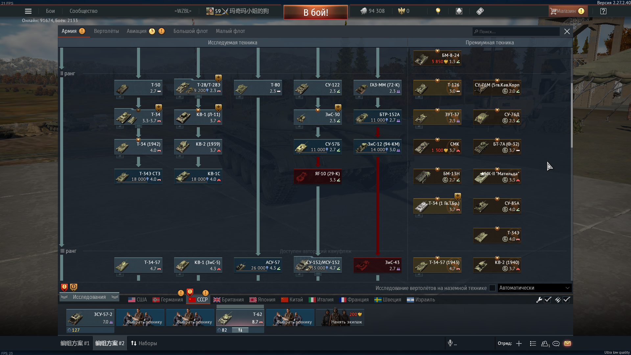Image resolution: width=631 pixels, height=355 pixels.
Task: Open the chat speech bubble icon
Action: click(556, 343)
